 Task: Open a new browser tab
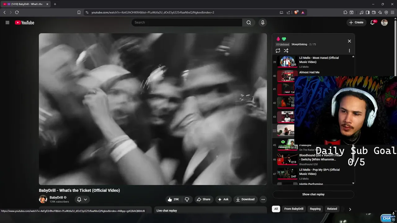(55, 4)
